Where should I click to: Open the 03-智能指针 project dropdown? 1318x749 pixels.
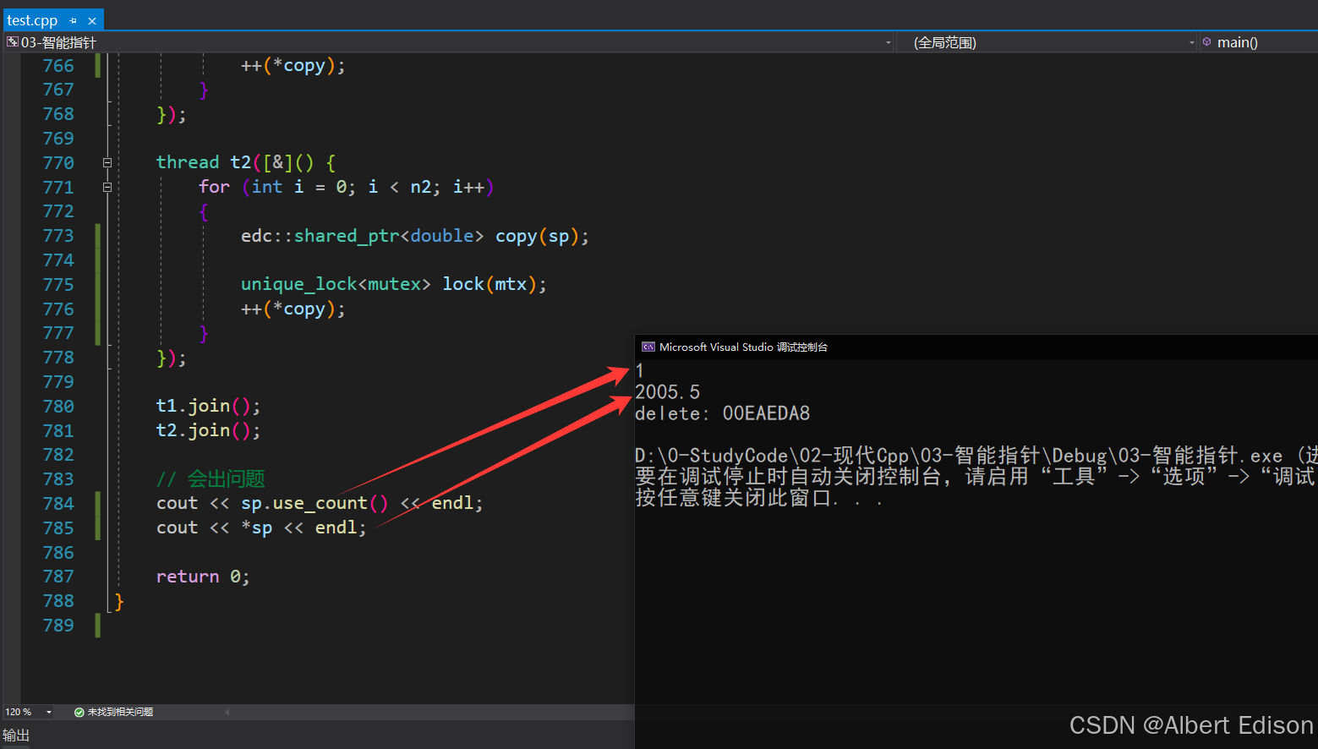pos(889,42)
